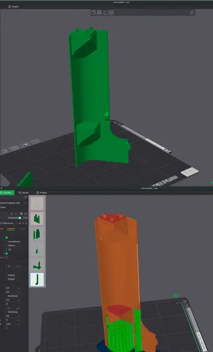The width and height of the screenshot is (213, 352).
Task: Open the Device tab
Action: 23,193
